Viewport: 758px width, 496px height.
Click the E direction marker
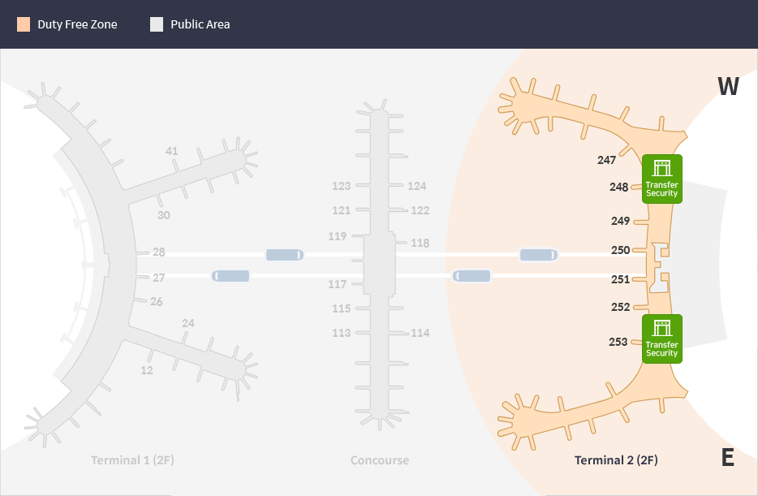coord(728,459)
